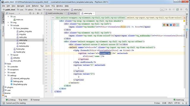Click the editor horizontal scrollbar
Viewport: 190px width, 106px height.
tap(111, 97)
